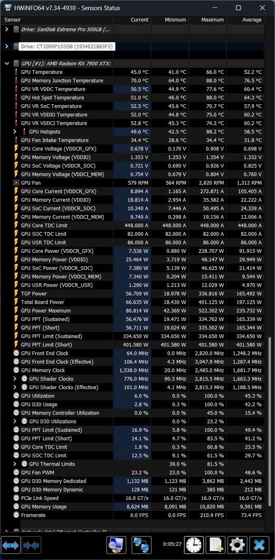Viewport: 275px width, 560px height.
Task: Click the Minimum column header
Action: click(x=170, y=19)
